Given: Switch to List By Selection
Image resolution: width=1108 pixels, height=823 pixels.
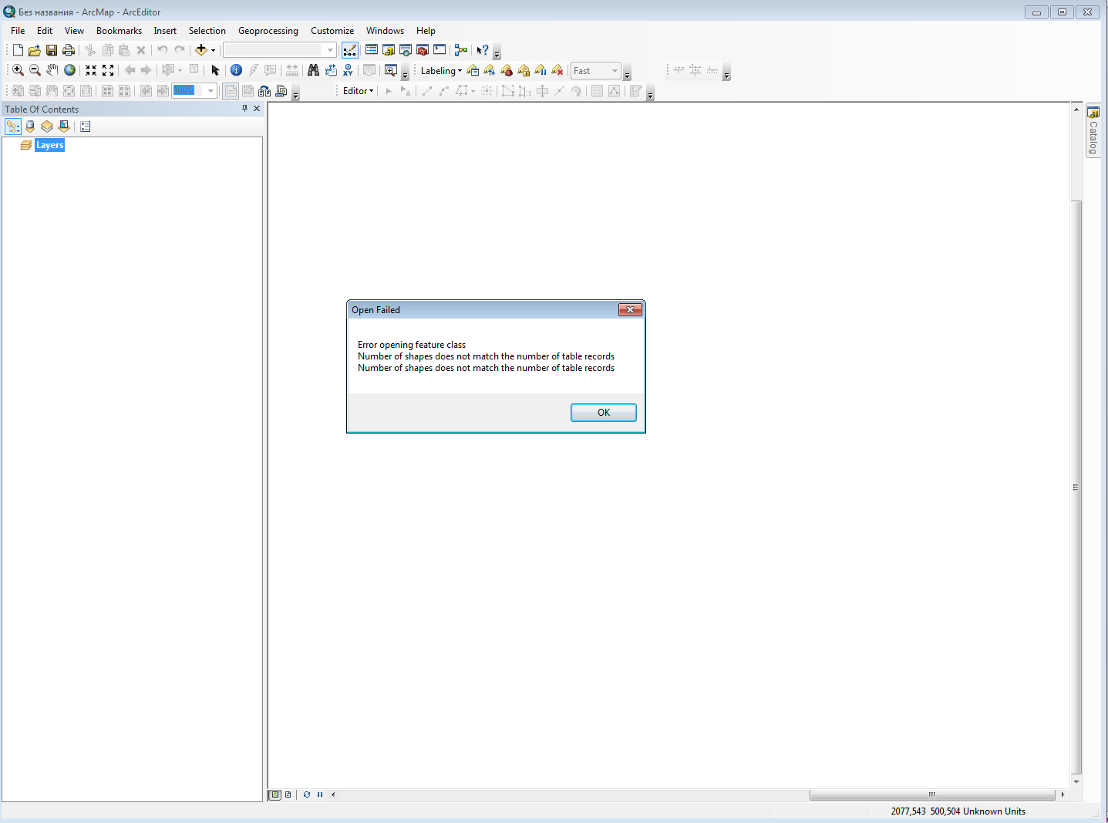Looking at the screenshot, I should click(64, 126).
